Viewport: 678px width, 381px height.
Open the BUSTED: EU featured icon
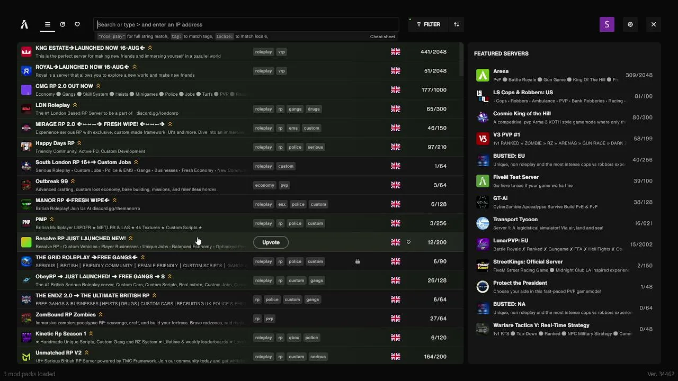(x=483, y=160)
